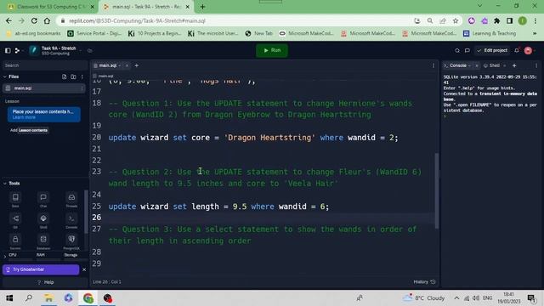
Task: Create a new file in Files panel
Action: [65, 76]
